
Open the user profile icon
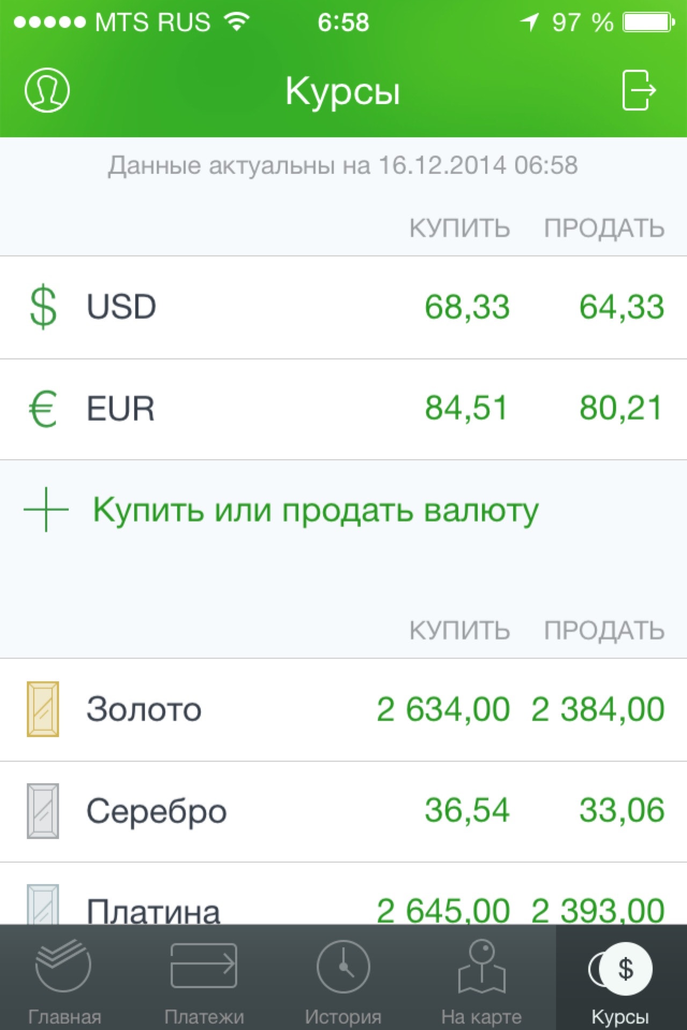(47, 90)
